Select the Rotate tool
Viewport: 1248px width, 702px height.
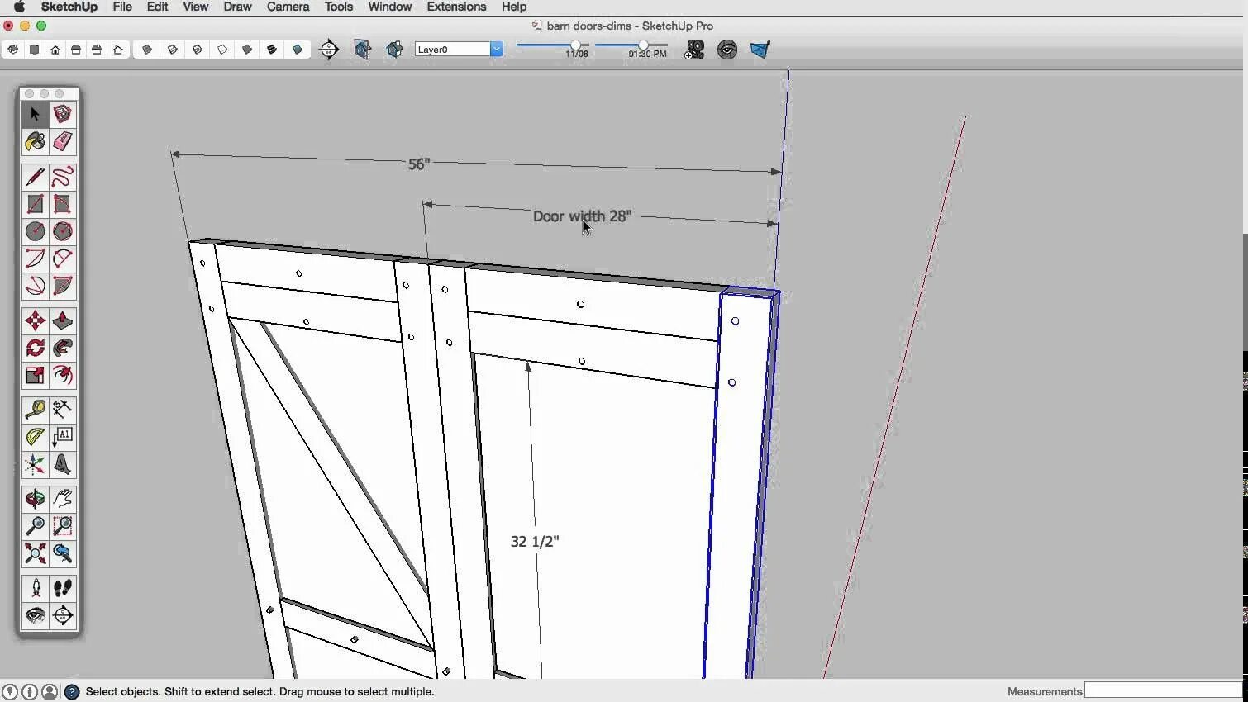click(35, 349)
